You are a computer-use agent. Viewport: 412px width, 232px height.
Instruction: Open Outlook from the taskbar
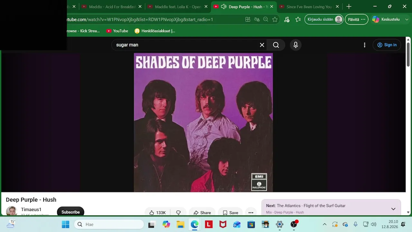pyautogui.click(x=237, y=224)
